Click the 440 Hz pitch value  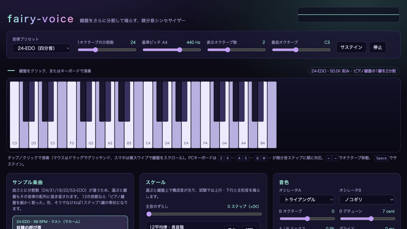coord(193,42)
